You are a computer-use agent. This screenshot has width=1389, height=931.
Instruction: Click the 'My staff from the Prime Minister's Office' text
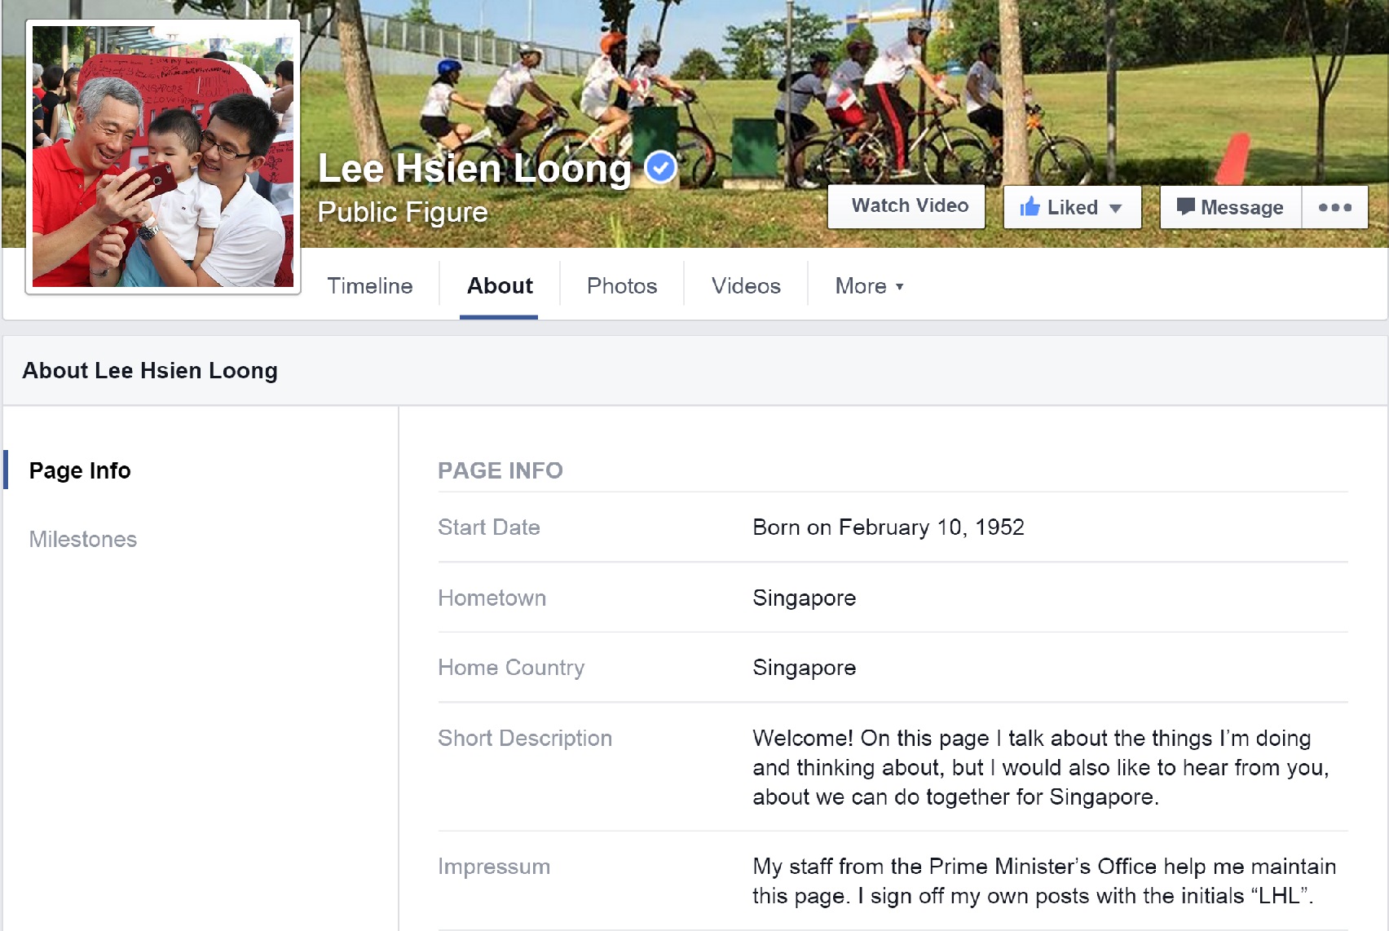pos(1044,881)
